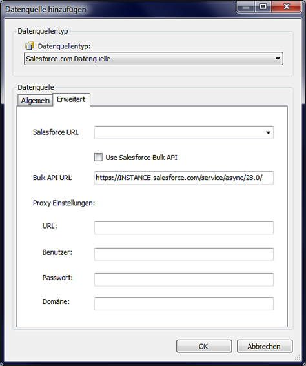
Task: Click the Passwort input field
Action: point(184,280)
